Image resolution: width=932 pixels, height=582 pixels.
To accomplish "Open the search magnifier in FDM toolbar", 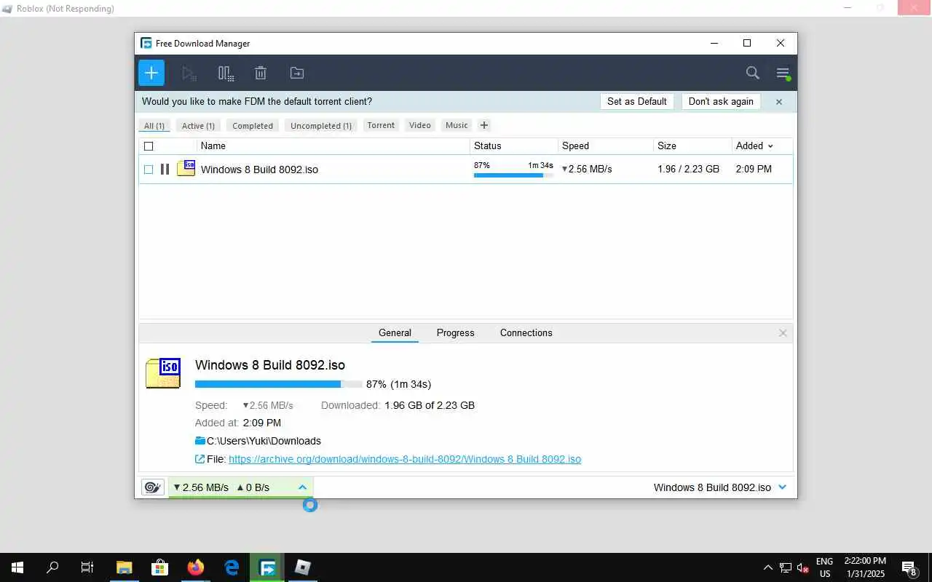I will (x=753, y=73).
